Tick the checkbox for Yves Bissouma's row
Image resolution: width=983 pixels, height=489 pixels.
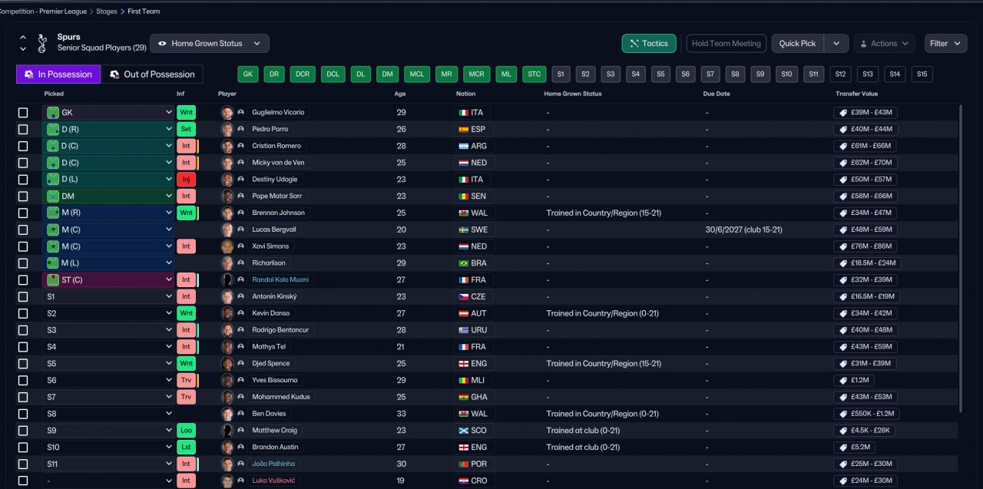click(23, 380)
